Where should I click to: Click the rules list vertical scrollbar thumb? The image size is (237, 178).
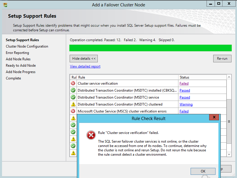point(229,121)
